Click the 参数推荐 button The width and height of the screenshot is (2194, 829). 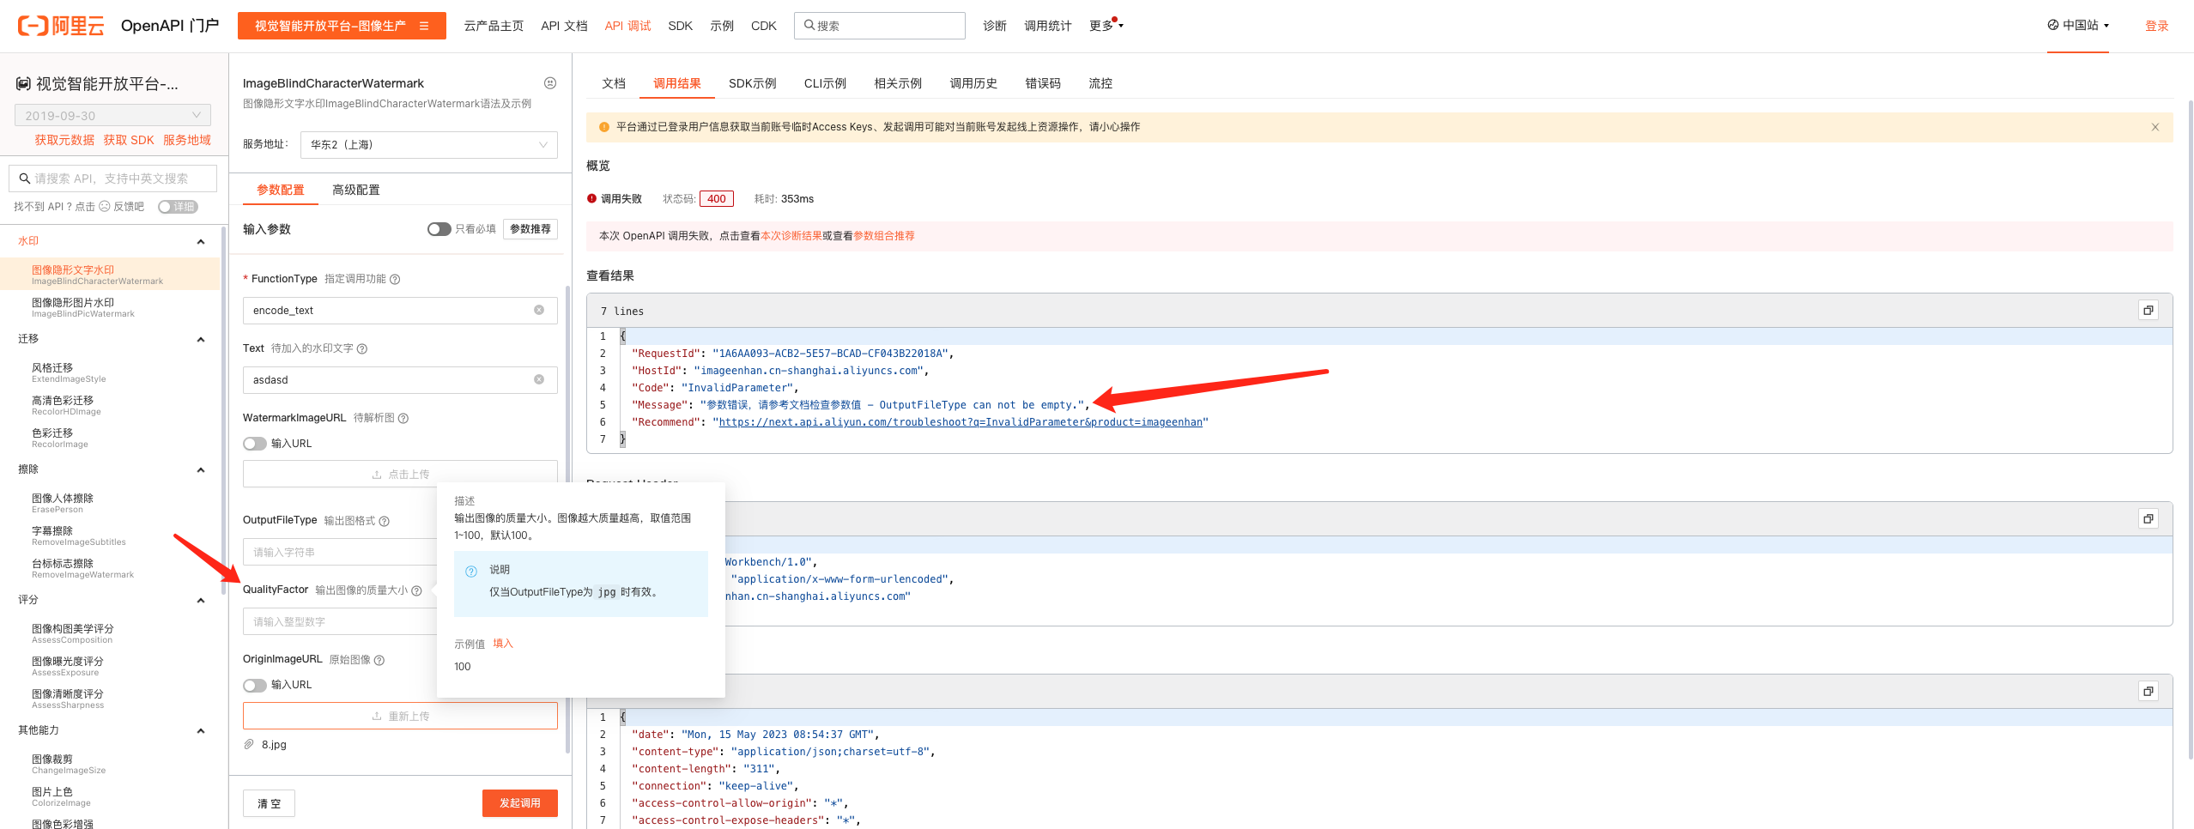tap(530, 229)
